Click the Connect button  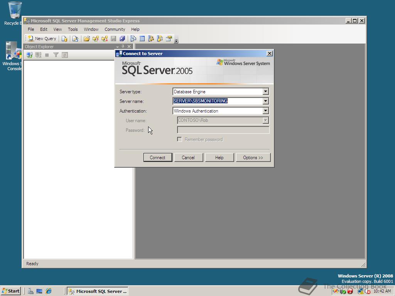tap(158, 158)
